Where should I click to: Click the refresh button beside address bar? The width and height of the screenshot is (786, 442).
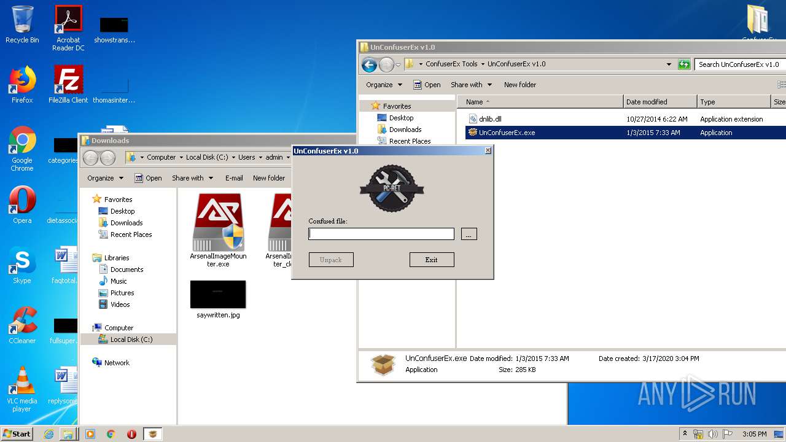684,64
